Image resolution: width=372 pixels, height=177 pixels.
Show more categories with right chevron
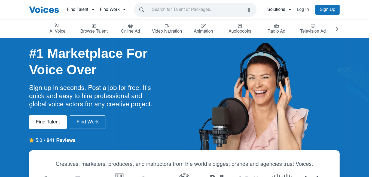coord(337,29)
